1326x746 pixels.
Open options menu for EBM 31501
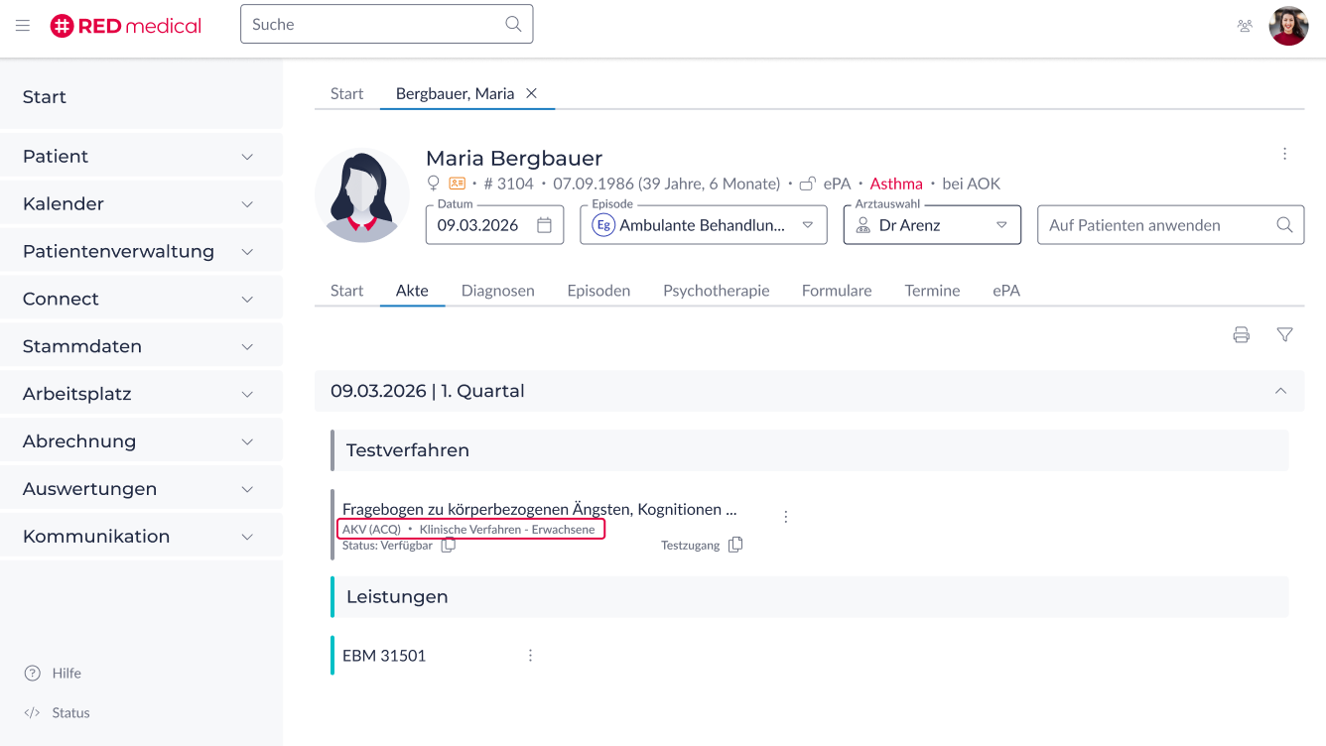530,656
